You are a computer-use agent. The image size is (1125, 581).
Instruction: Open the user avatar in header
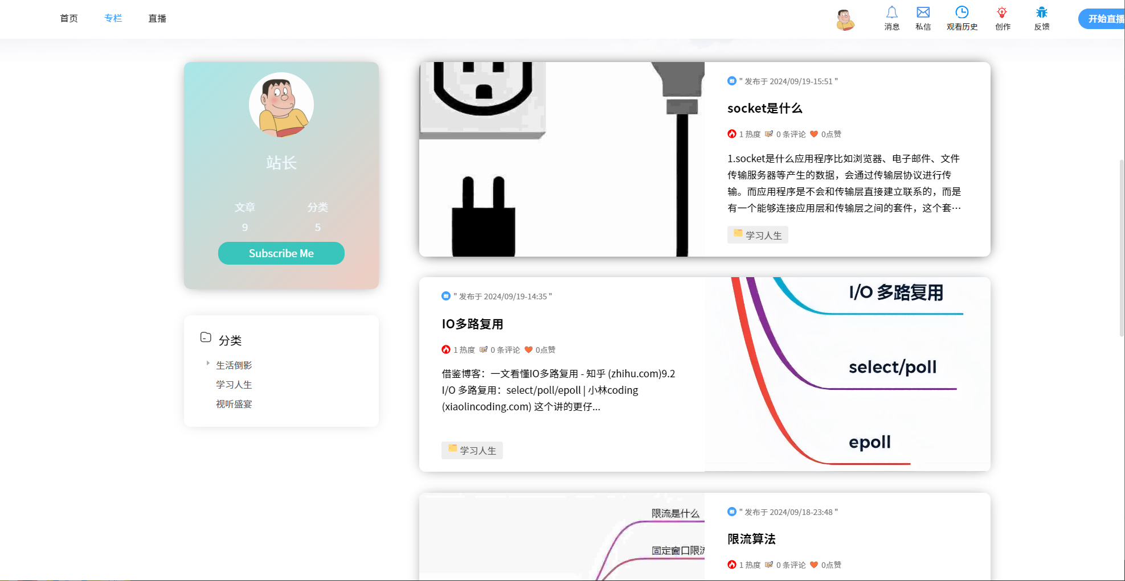point(845,19)
